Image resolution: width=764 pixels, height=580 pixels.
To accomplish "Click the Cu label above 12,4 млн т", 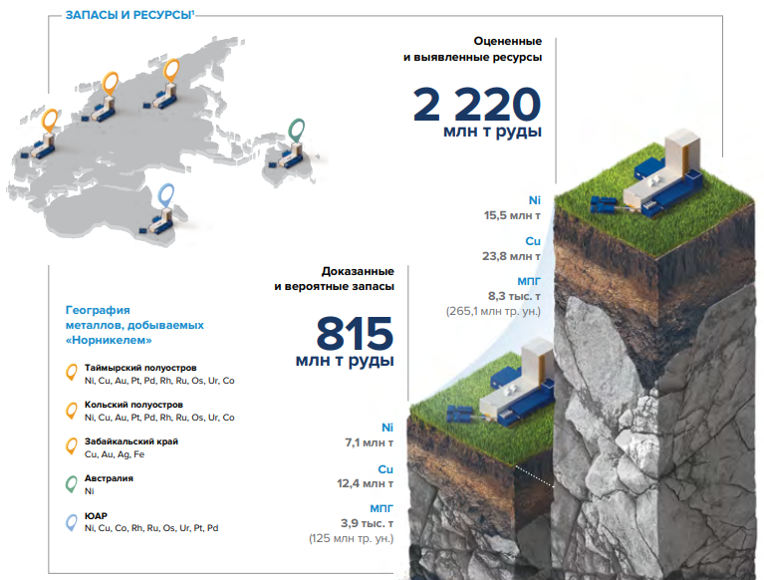I will coord(385,469).
